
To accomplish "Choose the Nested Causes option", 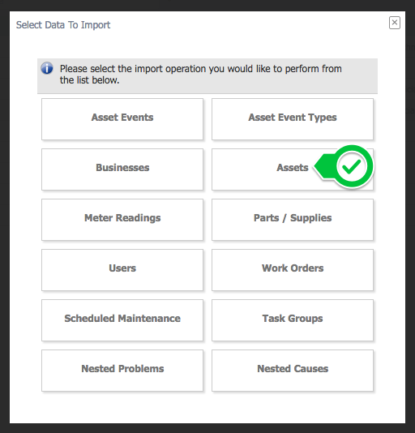I will pyautogui.click(x=293, y=371).
